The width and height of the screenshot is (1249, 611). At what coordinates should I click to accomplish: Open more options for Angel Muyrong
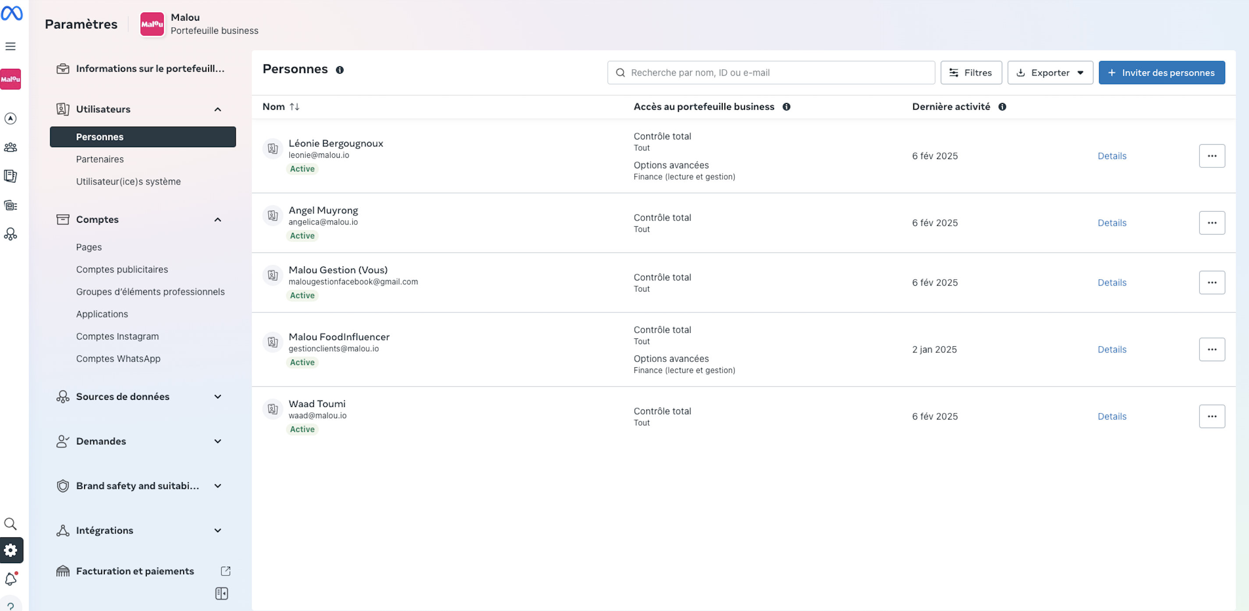1212,223
